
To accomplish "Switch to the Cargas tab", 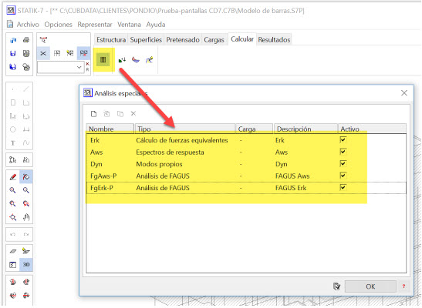I will pyautogui.click(x=214, y=40).
